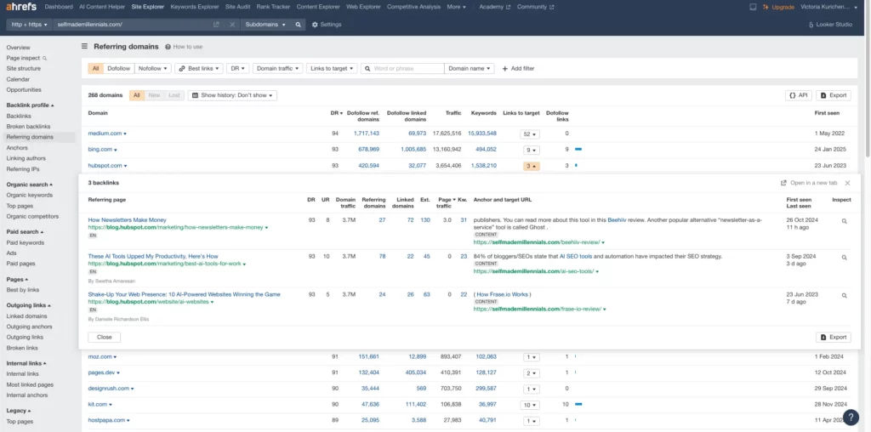Select the All link type filter
871x432 pixels.
click(95, 68)
